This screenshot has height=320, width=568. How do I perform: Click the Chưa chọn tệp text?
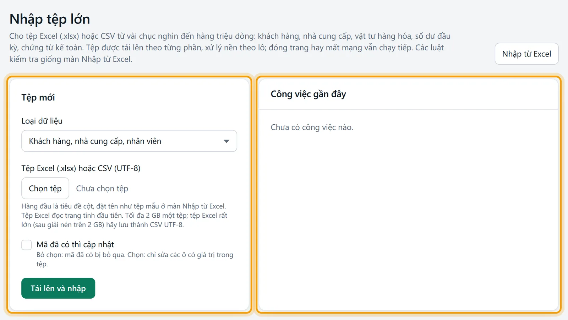pos(102,189)
